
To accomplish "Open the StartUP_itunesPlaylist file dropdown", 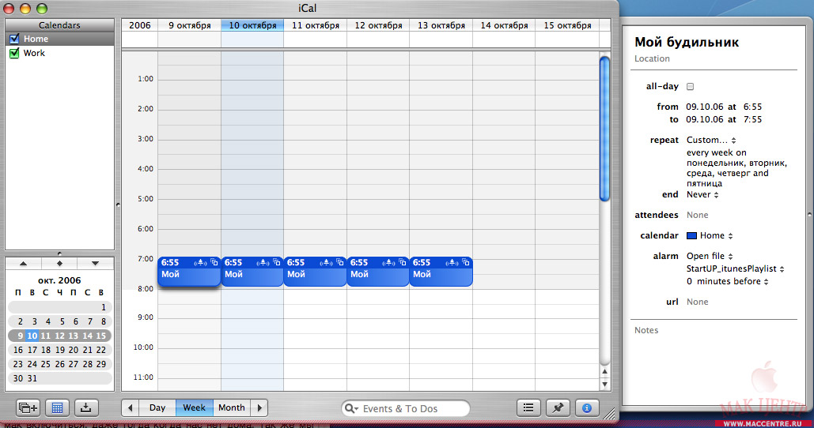I will 736,269.
